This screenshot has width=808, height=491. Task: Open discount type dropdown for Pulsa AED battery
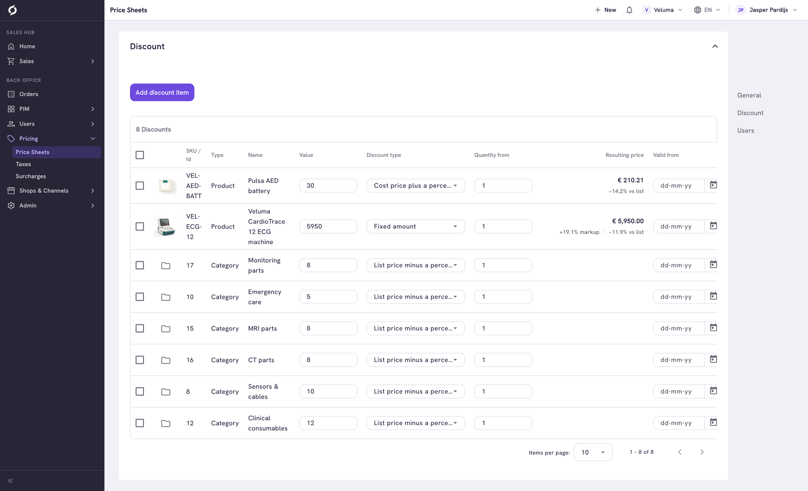416,186
